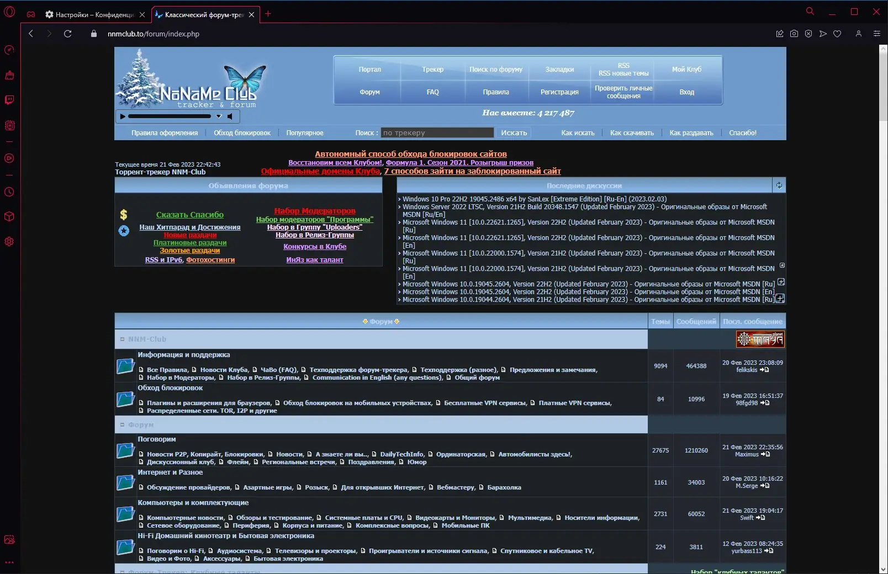
Task: Click the planet banner image in forum header
Action: (760, 339)
